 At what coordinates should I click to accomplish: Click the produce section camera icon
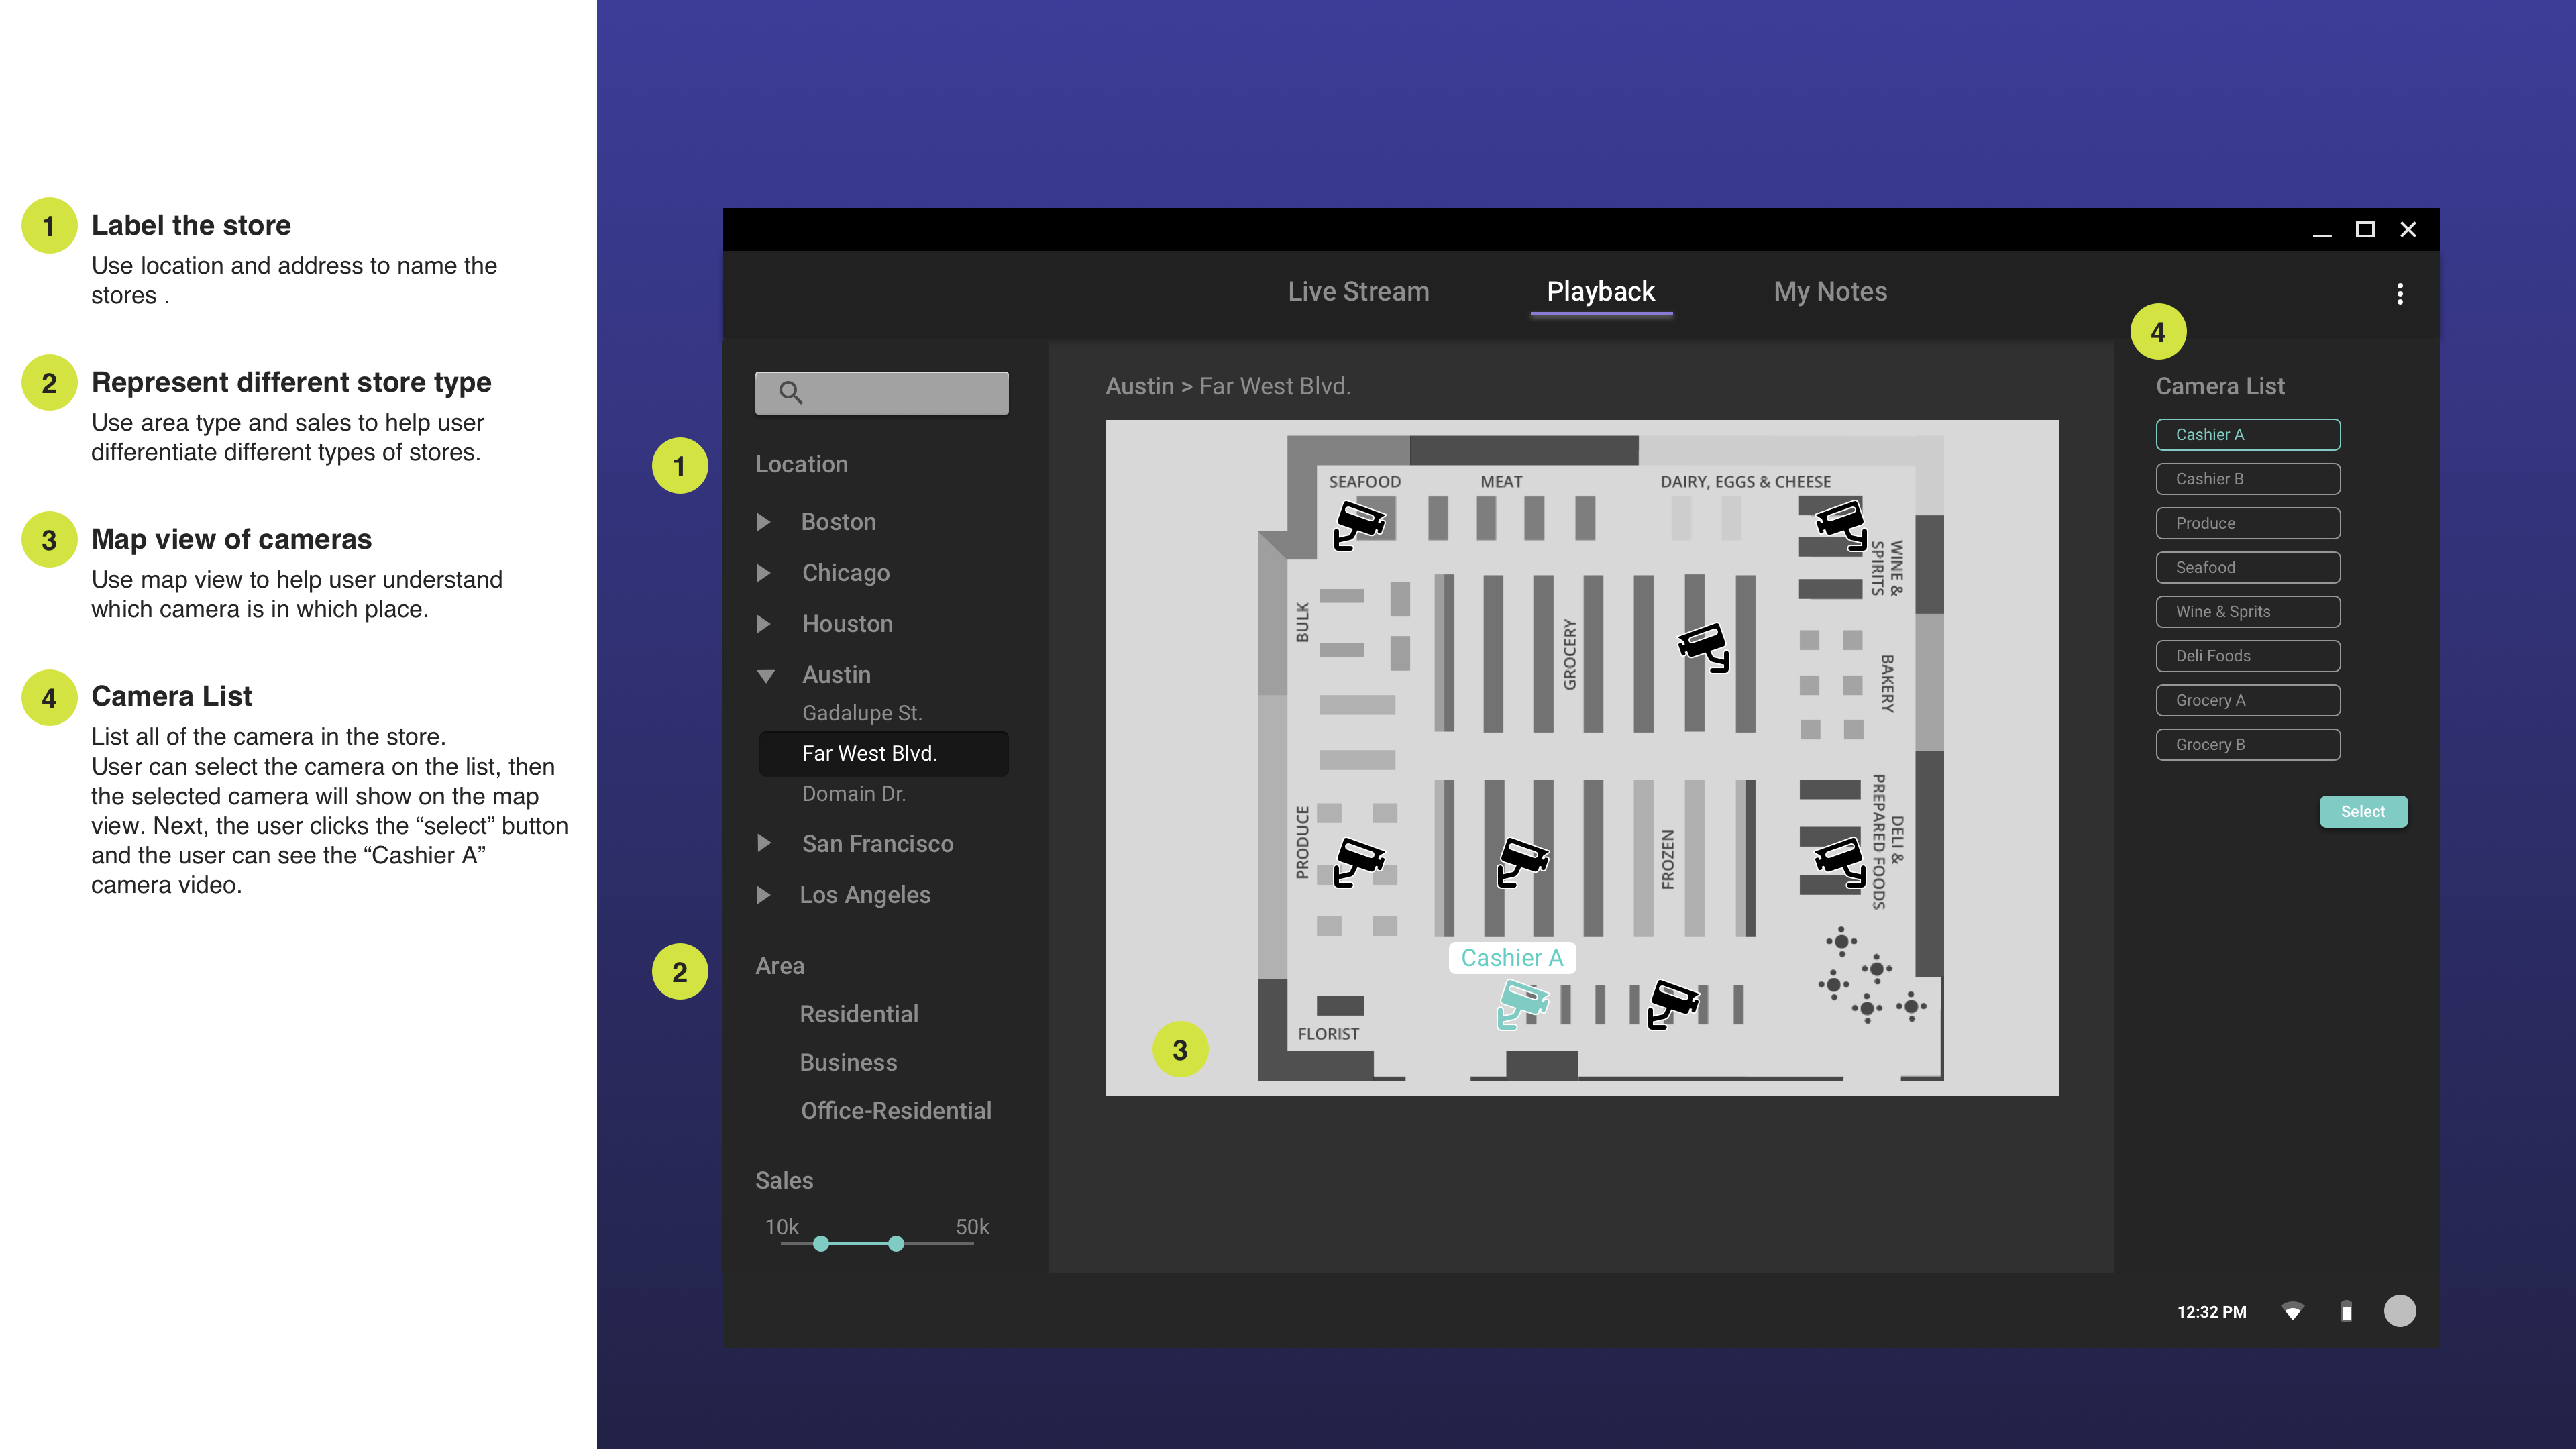pos(1358,861)
